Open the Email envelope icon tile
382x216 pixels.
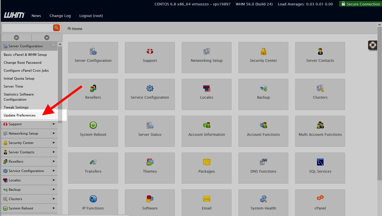click(206, 205)
